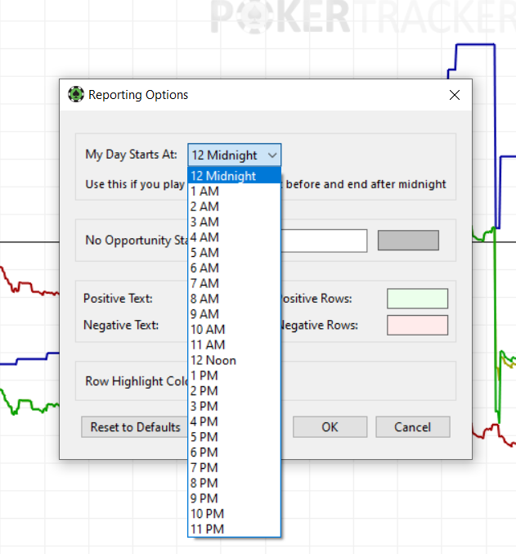Pick 11 AM from the hour list

click(x=235, y=345)
